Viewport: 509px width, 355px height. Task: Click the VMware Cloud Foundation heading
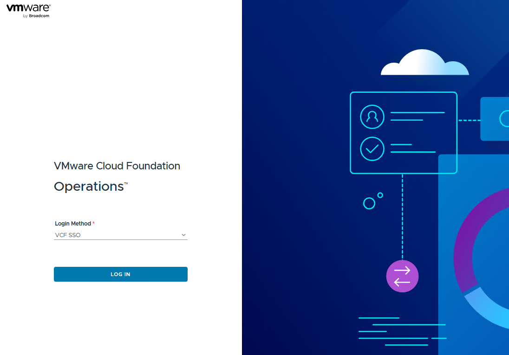click(x=117, y=166)
